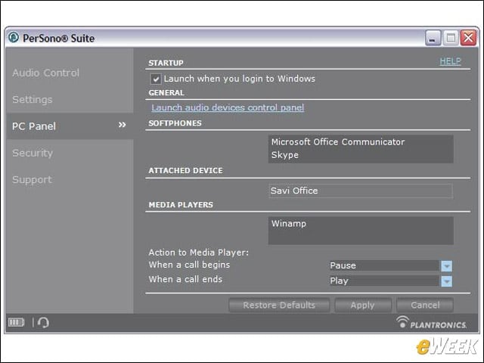
Task: Select the PC Panel sidebar item
Action: [70, 126]
